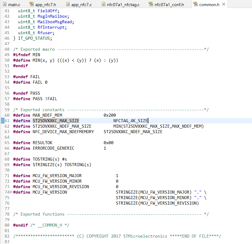Click line number 48 in the gutter
This screenshot has width=252, height=244.
tap(7, 49)
